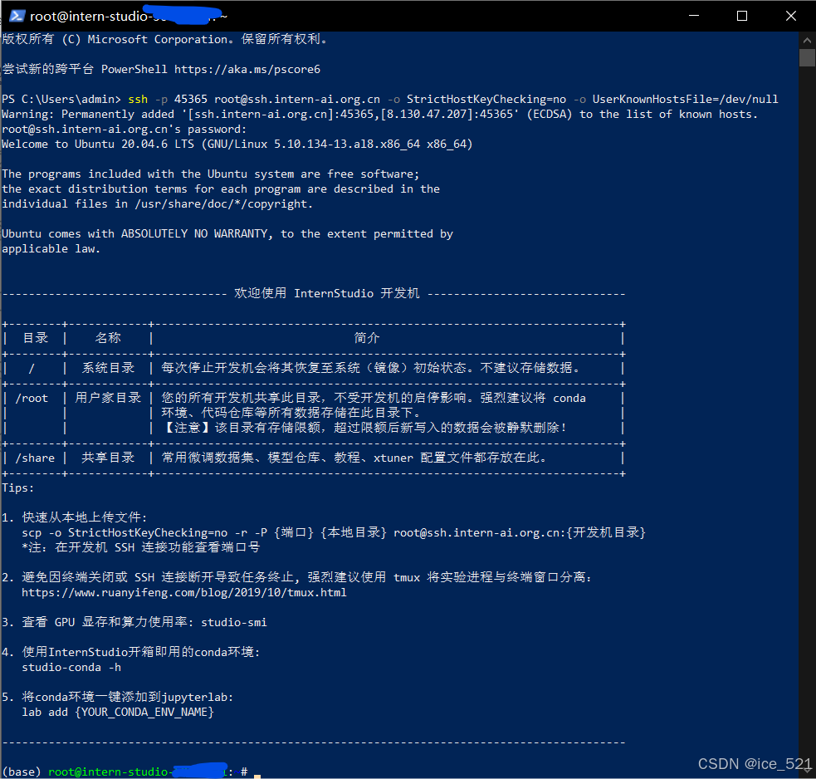Click the 'Tips:' label
The height and width of the screenshot is (779, 816).
[x=18, y=488]
